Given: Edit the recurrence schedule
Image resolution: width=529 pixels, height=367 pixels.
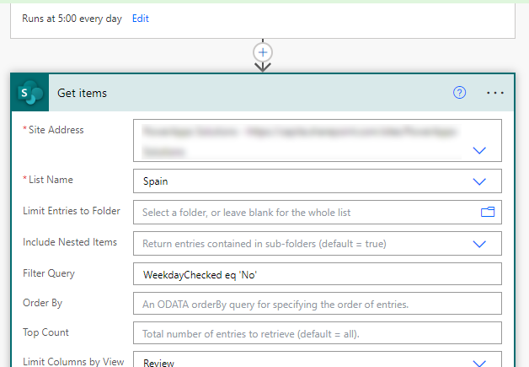Looking at the screenshot, I should point(141,19).
